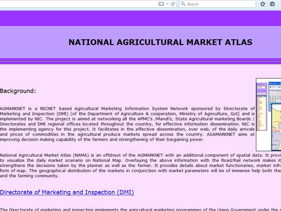Click the reader view icon in address bar
The height and width of the screenshot is (211, 281).
pyautogui.click(x=161, y=4)
